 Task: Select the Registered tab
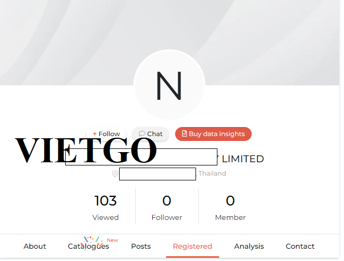(192, 246)
